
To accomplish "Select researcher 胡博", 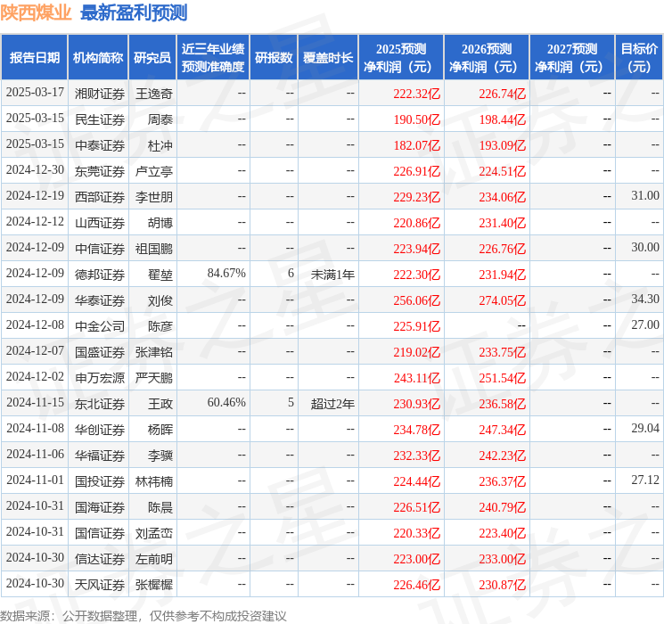I will (160, 223).
